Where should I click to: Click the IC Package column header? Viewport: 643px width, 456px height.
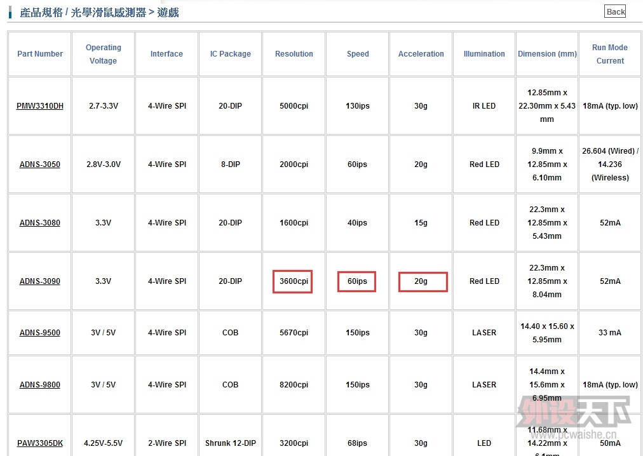click(x=230, y=54)
